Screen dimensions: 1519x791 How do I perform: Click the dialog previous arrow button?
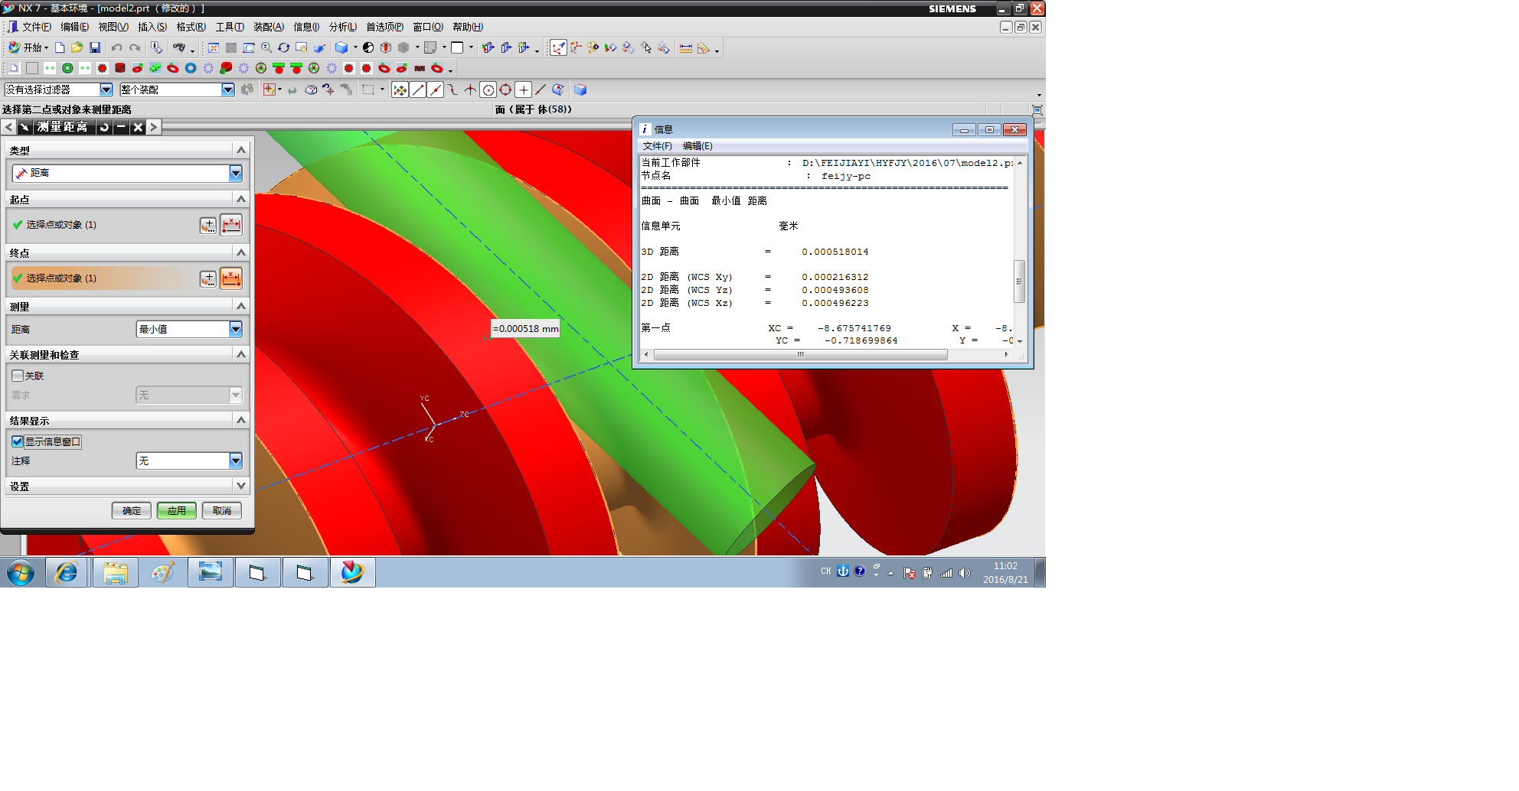pyautogui.click(x=8, y=127)
